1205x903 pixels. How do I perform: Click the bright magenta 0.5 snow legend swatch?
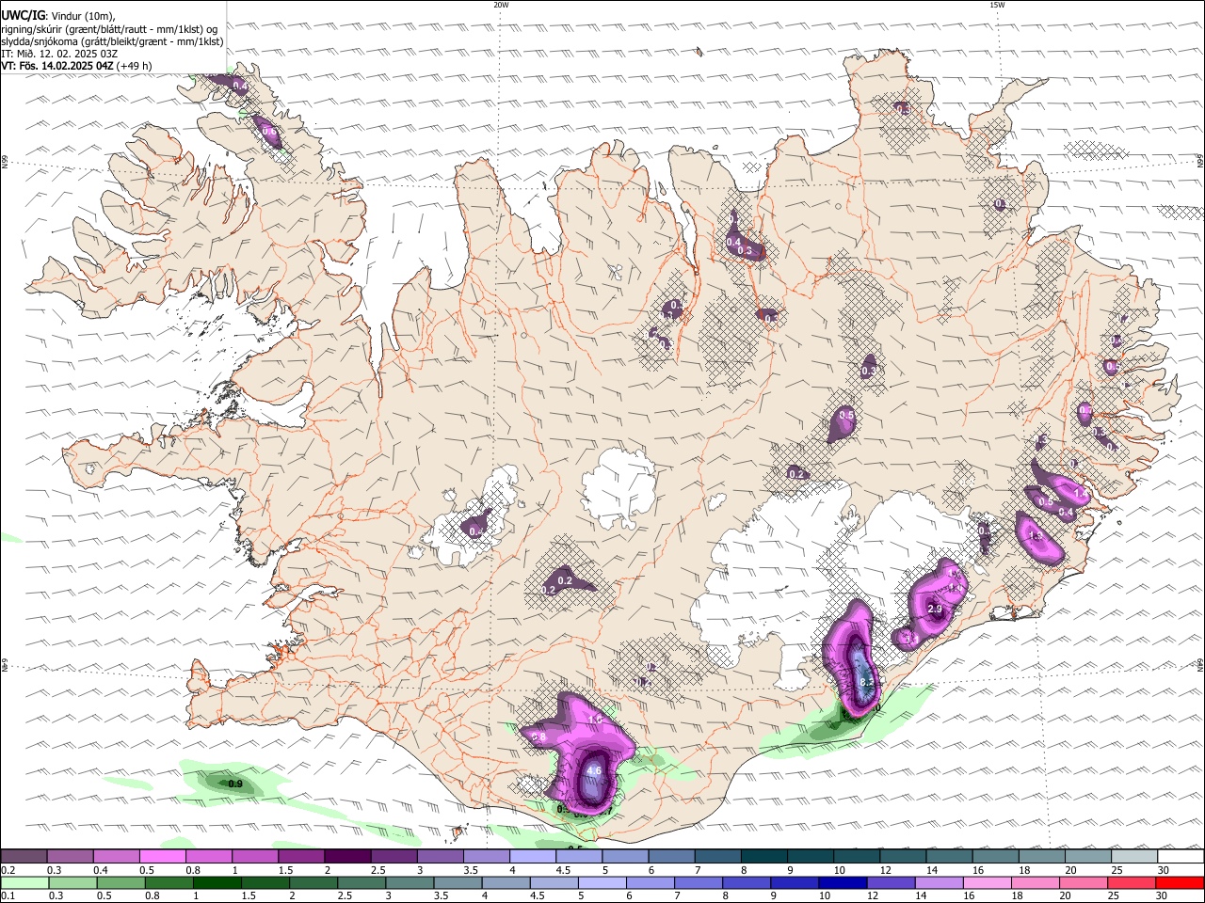[x=162, y=856]
